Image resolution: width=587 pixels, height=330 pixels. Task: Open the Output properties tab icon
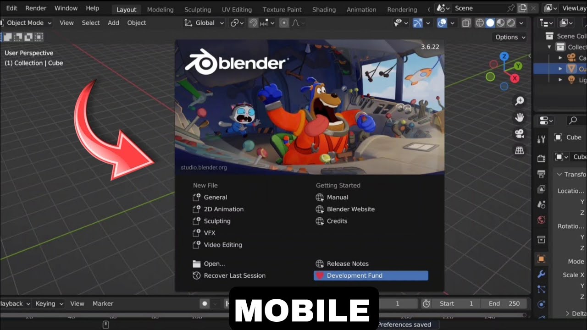coord(542,174)
